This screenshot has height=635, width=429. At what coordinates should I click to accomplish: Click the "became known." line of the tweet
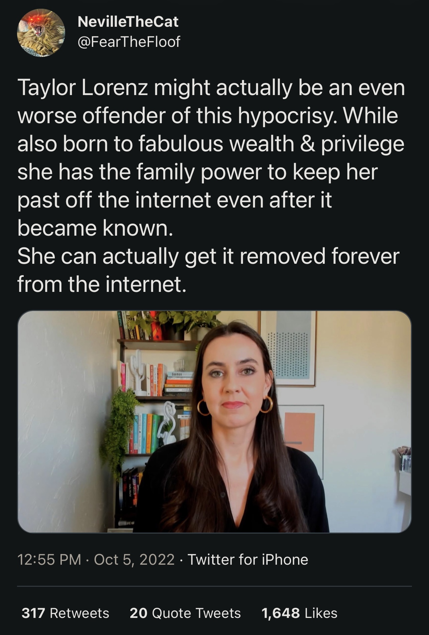click(95, 228)
